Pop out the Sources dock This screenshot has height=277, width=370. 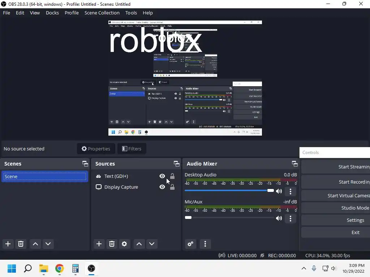(x=176, y=163)
